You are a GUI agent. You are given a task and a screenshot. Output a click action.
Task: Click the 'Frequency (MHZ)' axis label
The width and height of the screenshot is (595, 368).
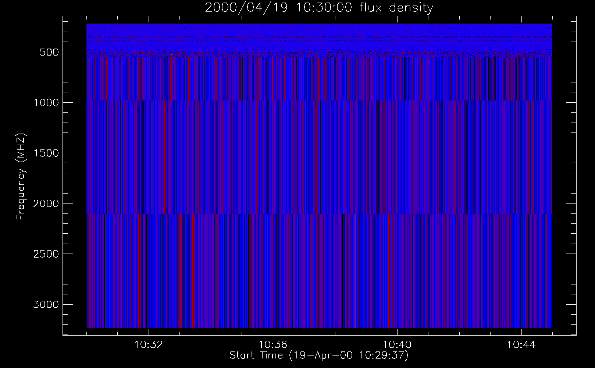coord(21,177)
